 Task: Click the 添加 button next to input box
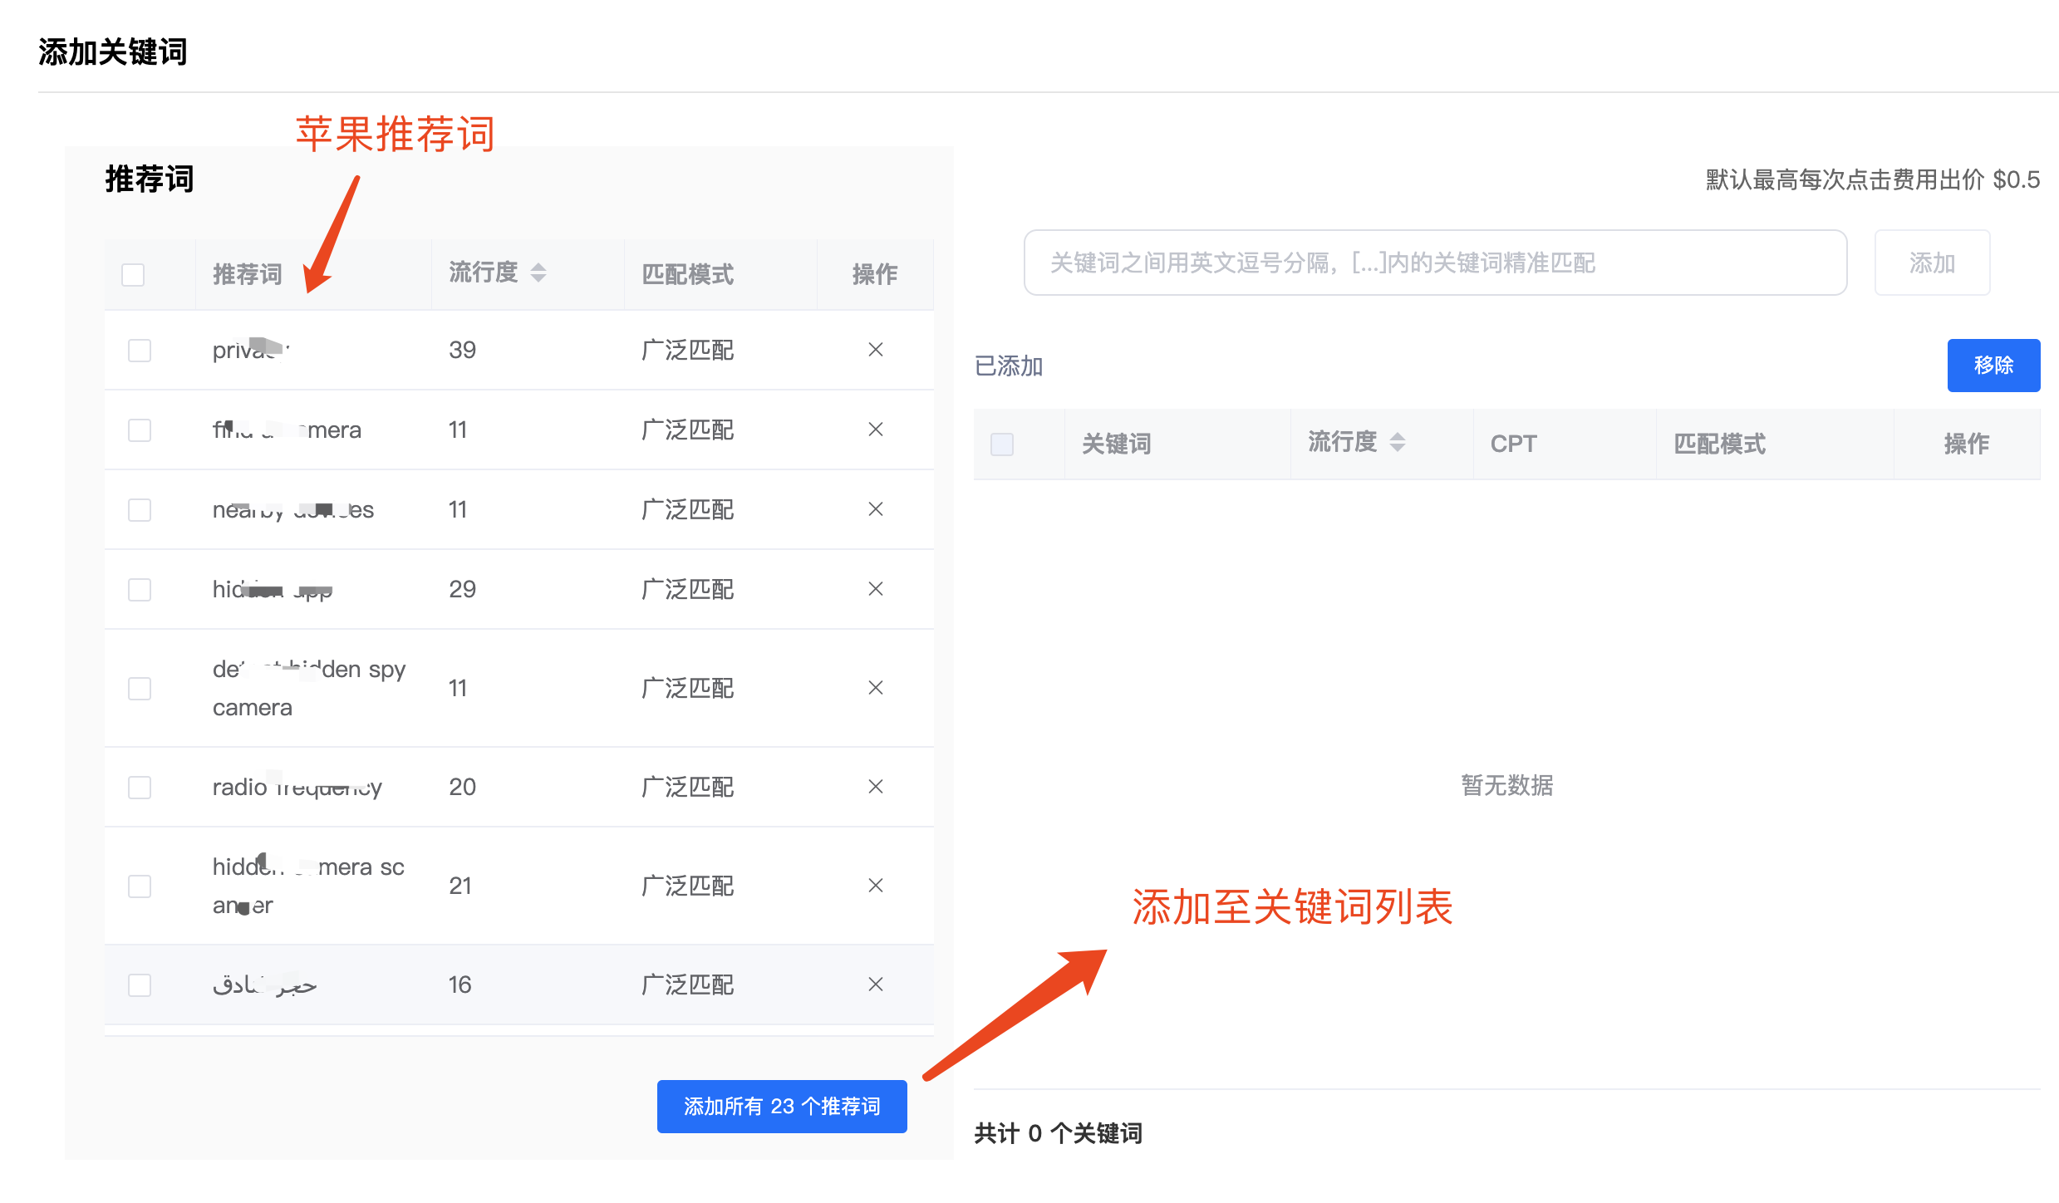pyautogui.click(x=1931, y=263)
